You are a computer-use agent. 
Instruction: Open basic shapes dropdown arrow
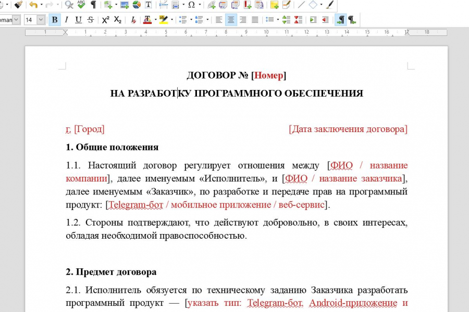coord(321,5)
